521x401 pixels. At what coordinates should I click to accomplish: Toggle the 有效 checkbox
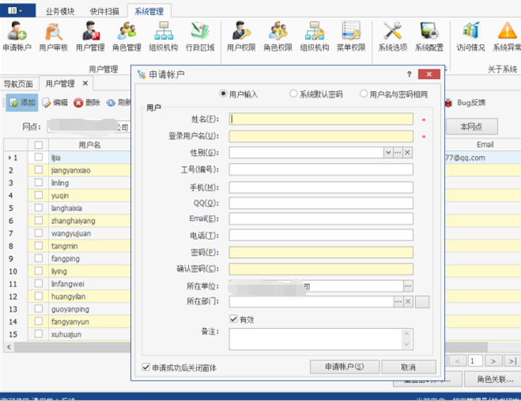(233, 319)
